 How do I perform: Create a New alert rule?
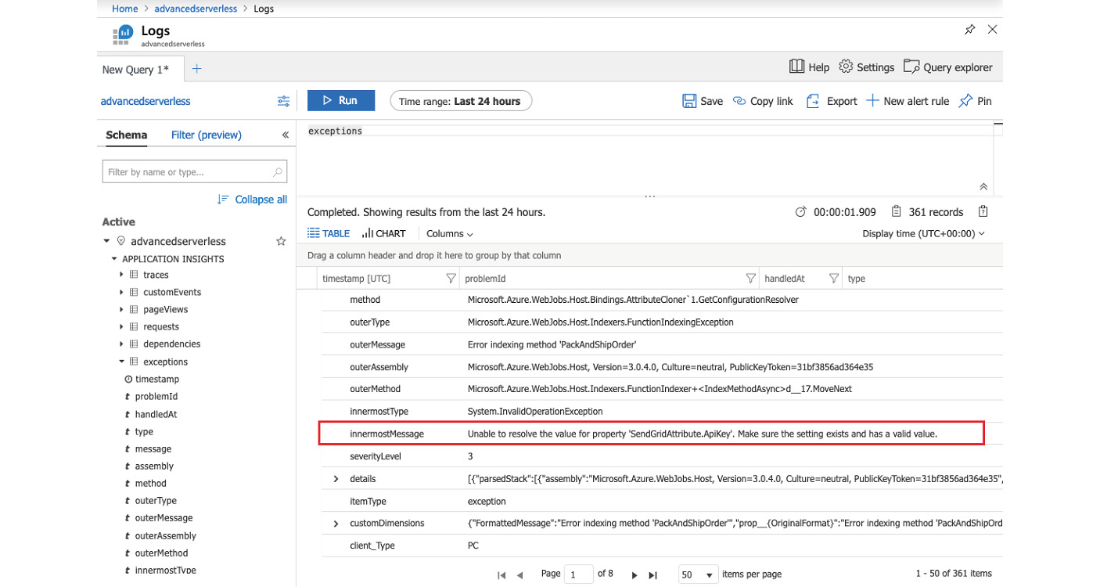point(908,101)
